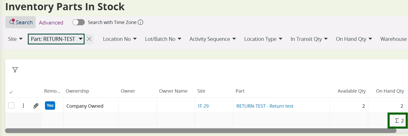Clear the Part: RETURN-TEST filter
This screenshot has height=136, width=408.
[89, 39]
